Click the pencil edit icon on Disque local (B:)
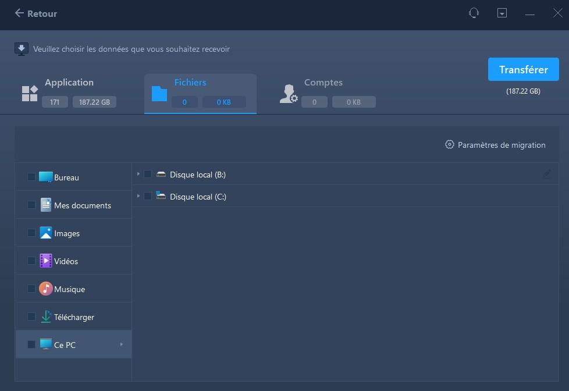 (x=547, y=174)
